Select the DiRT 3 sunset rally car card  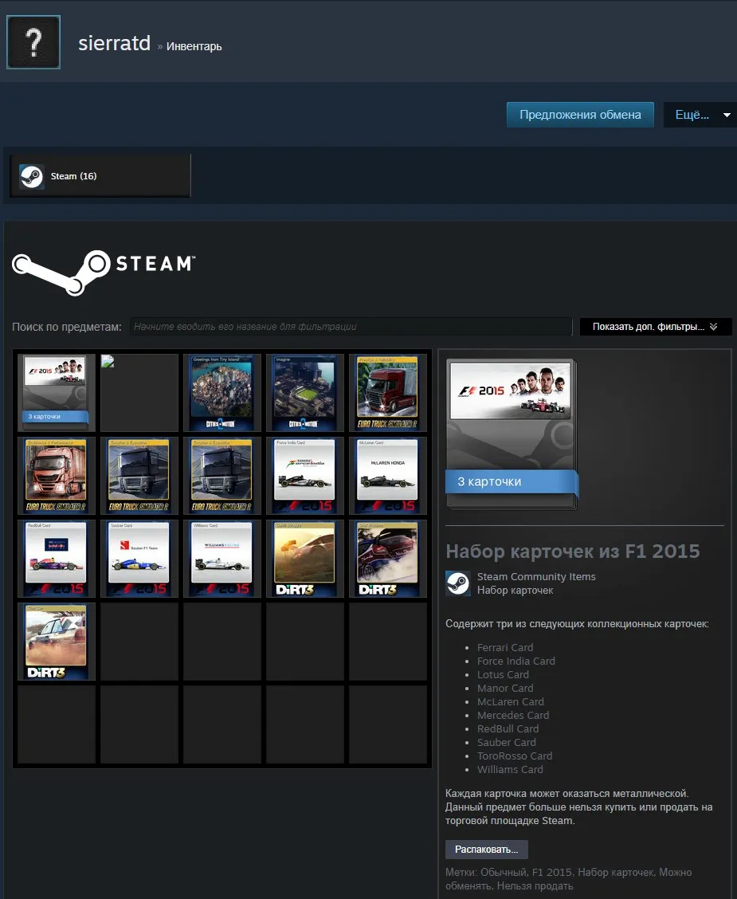pos(305,559)
